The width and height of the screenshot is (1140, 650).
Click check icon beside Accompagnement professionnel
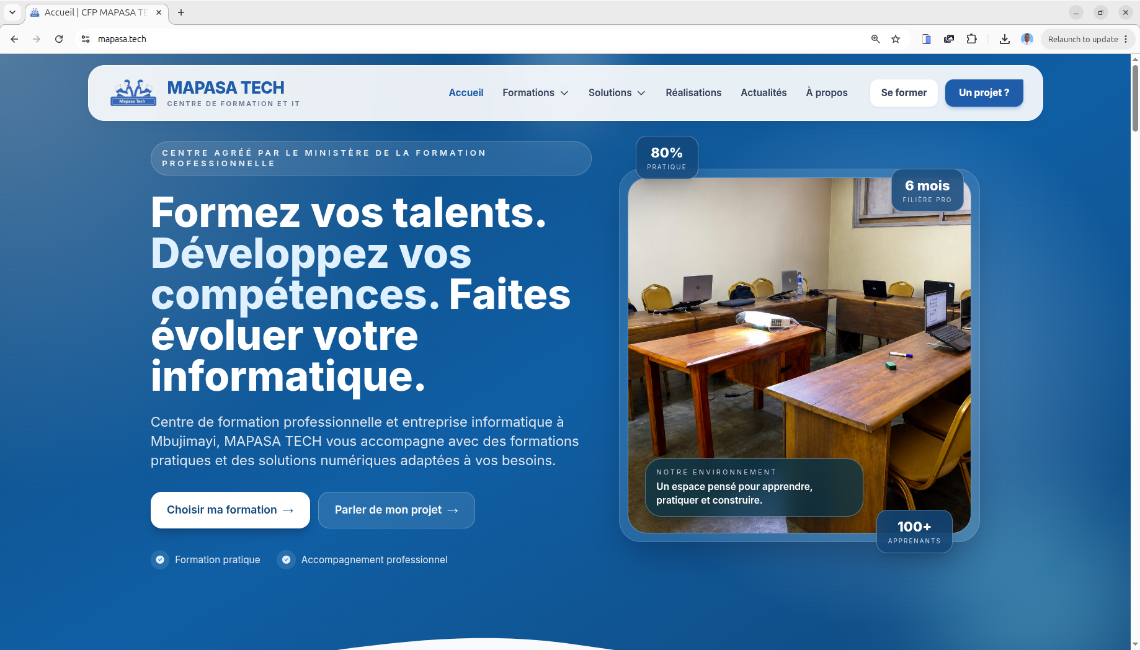(x=286, y=559)
